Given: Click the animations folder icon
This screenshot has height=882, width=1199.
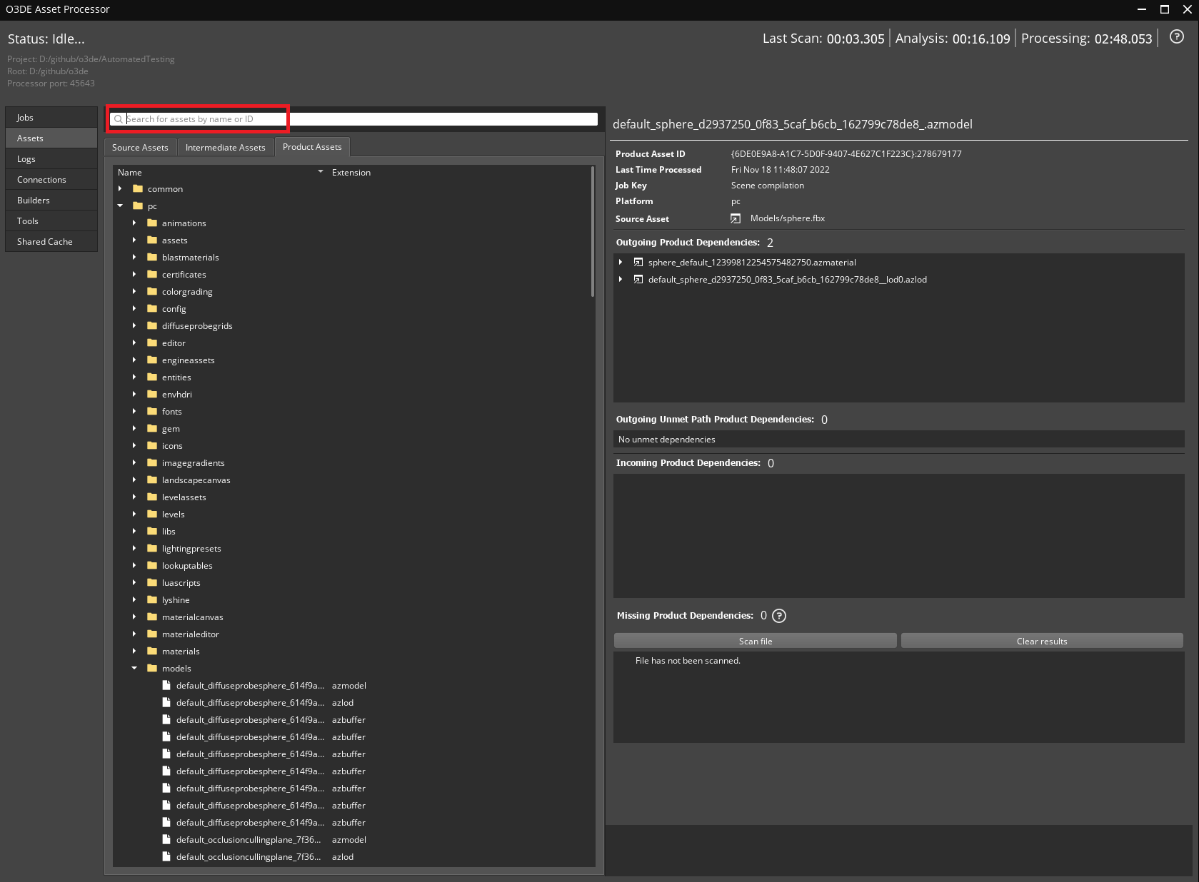Looking at the screenshot, I should (x=153, y=223).
